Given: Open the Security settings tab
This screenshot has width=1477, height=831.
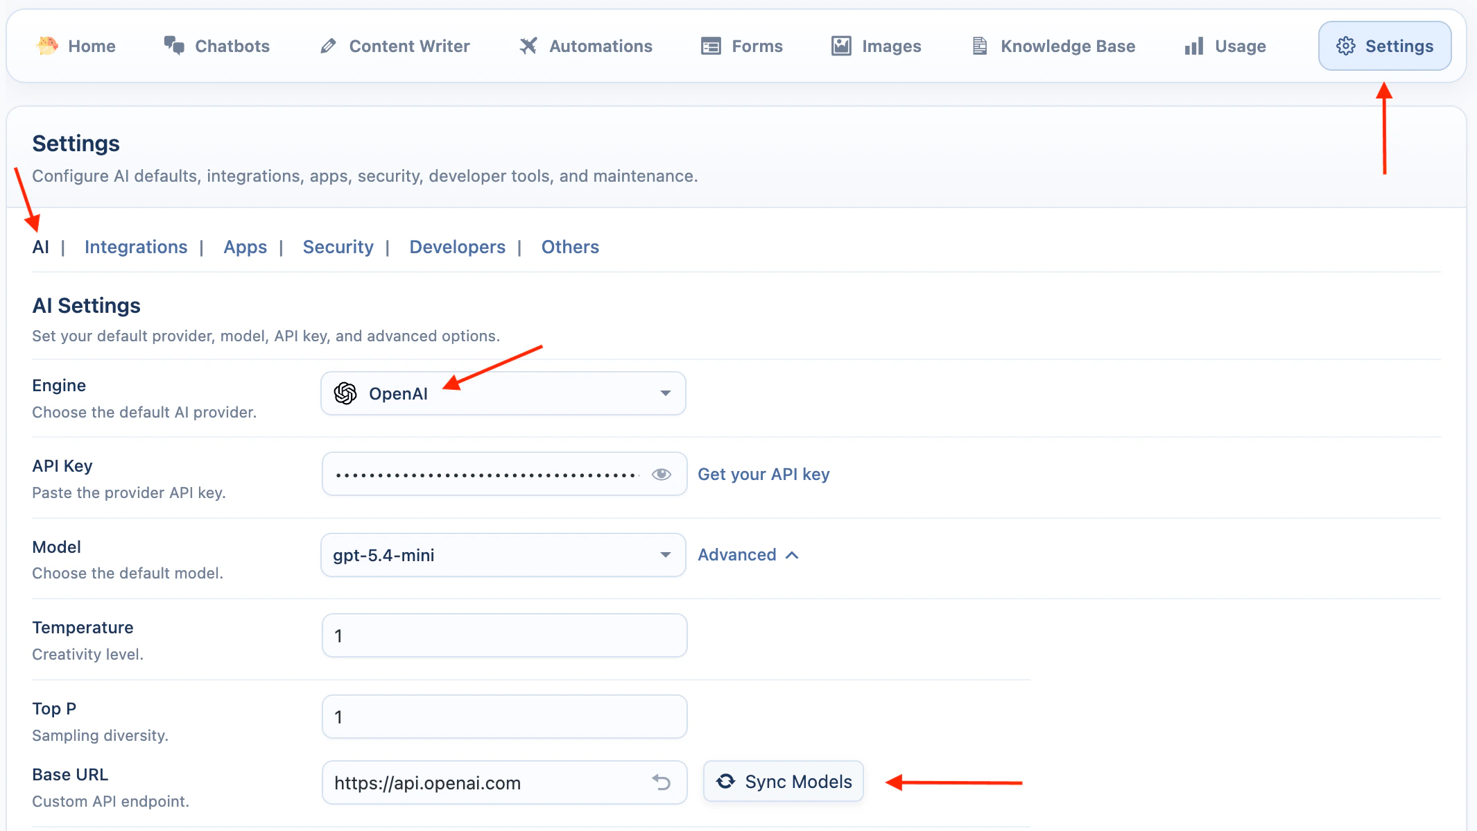Looking at the screenshot, I should 338,247.
